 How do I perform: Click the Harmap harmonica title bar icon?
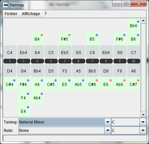click(5, 5)
